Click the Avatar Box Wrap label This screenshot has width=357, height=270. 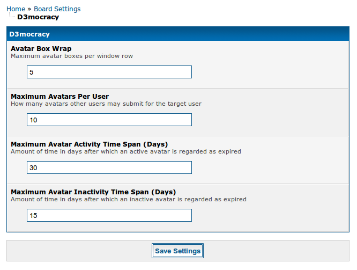41,49
